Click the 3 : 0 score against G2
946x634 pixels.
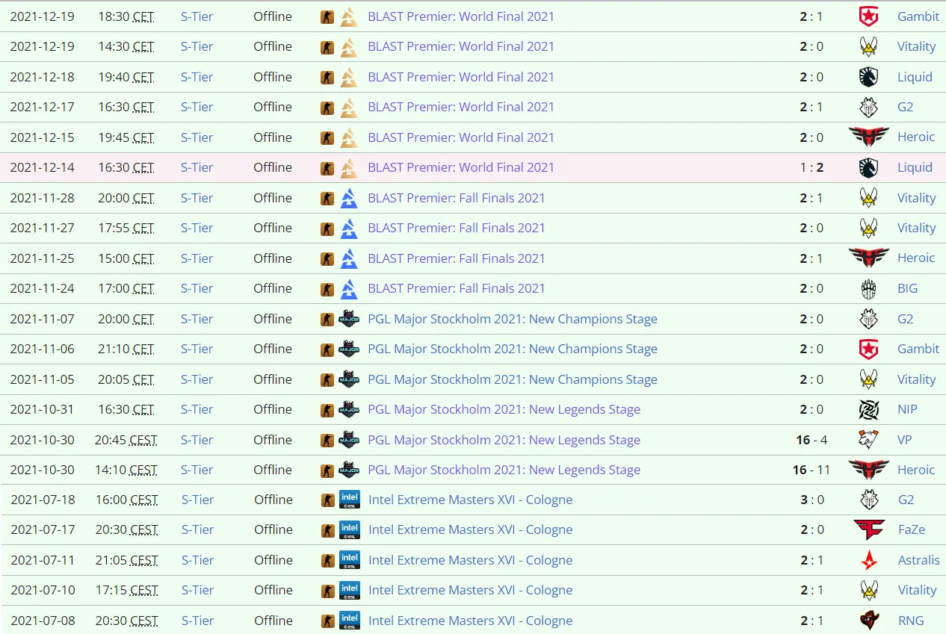point(811,500)
